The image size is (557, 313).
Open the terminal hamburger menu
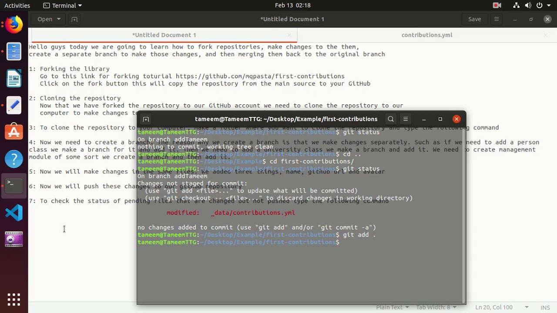point(406,119)
